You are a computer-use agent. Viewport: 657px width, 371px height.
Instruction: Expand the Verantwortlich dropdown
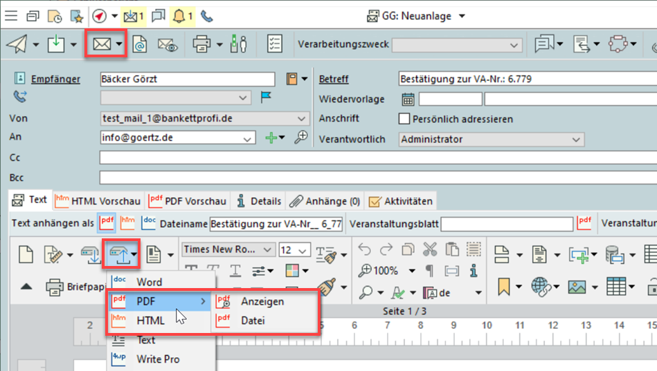click(577, 140)
